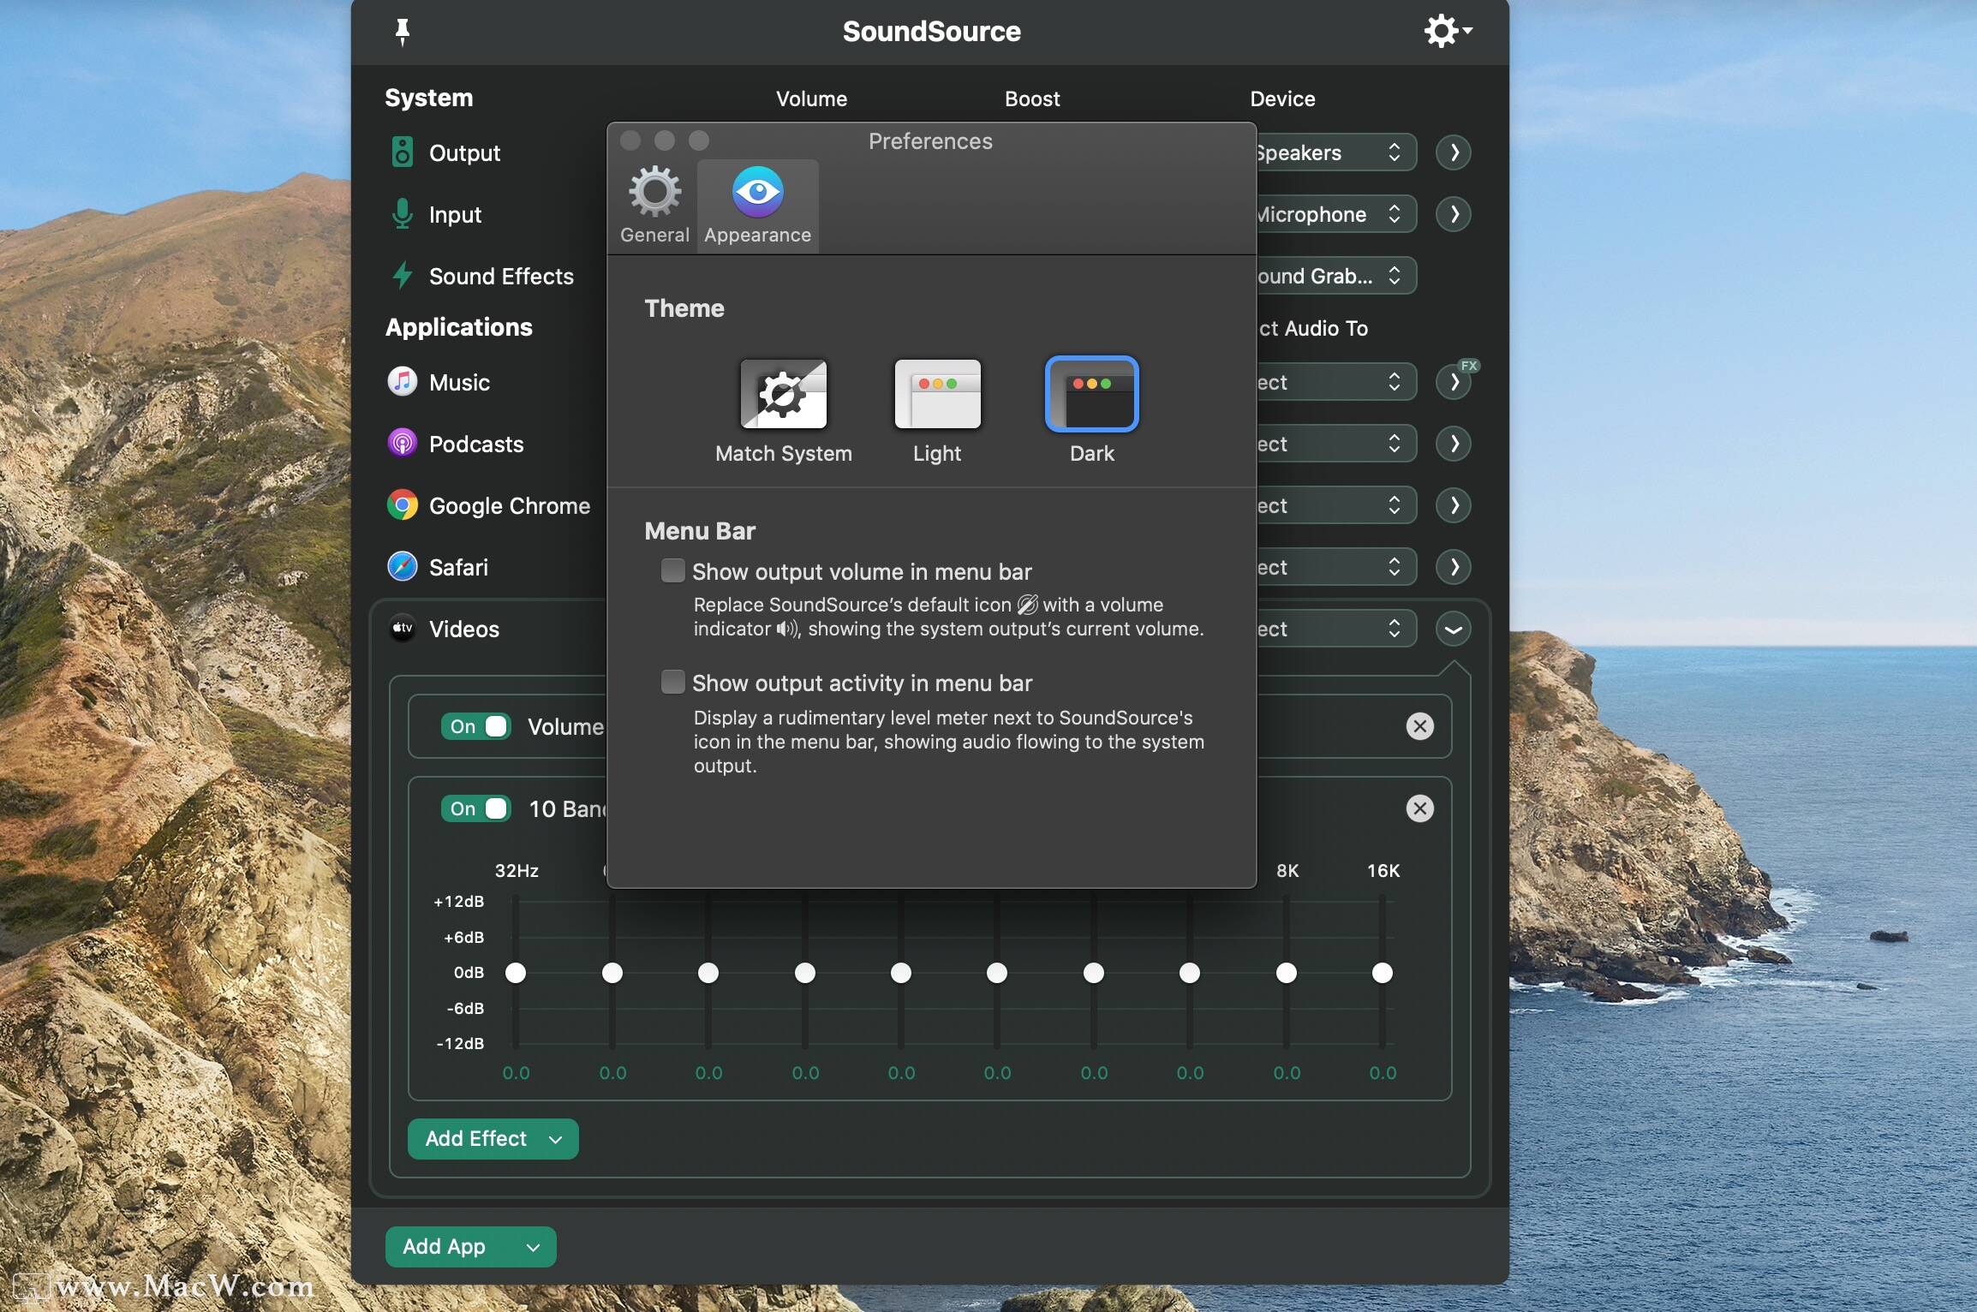The width and height of the screenshot is (1977, 1312).
Task: Click the Music app icon
Action: coord(402,381)
